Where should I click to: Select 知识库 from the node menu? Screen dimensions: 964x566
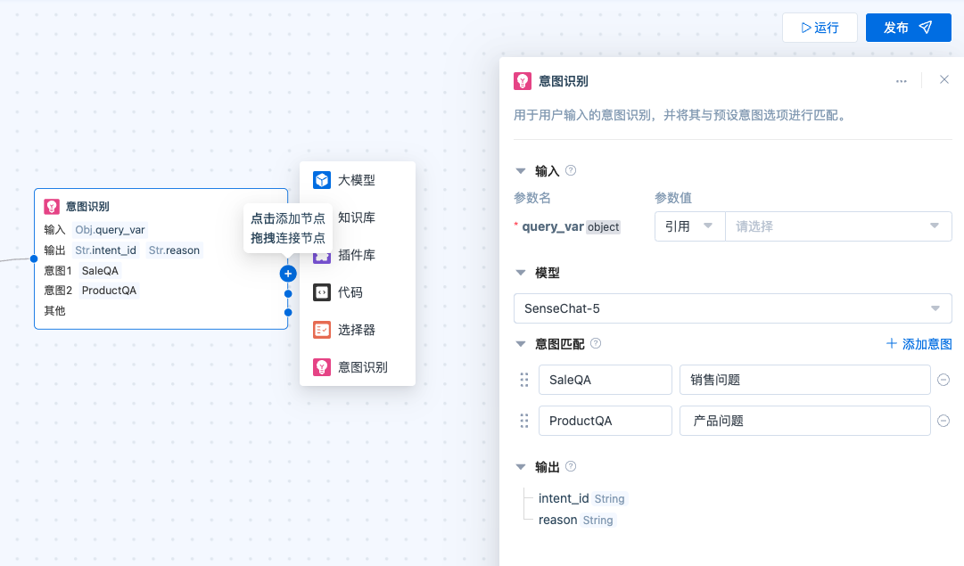point(358,217)
